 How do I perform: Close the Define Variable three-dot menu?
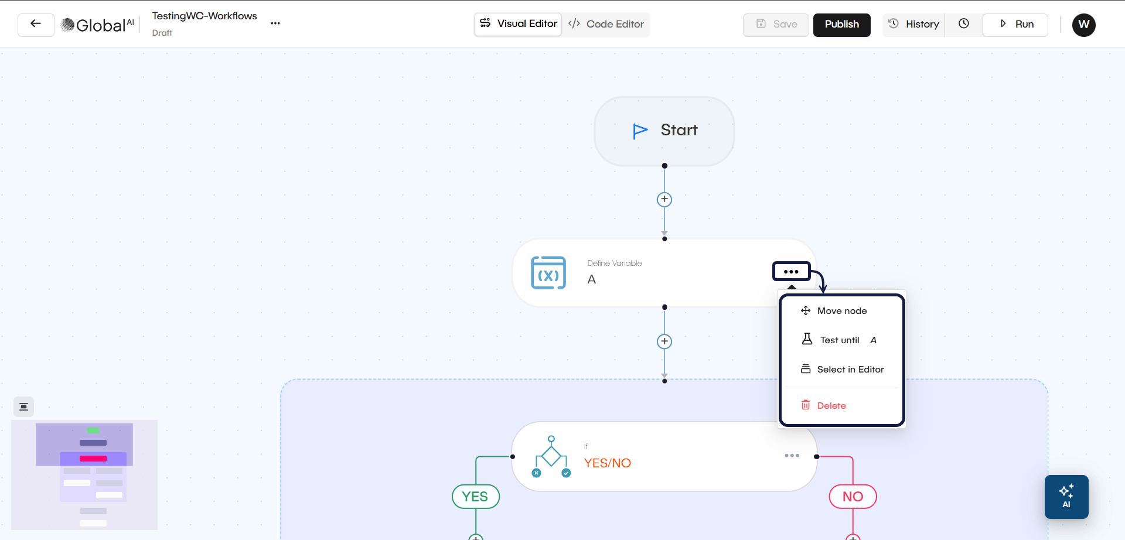(x=791, y=272)
